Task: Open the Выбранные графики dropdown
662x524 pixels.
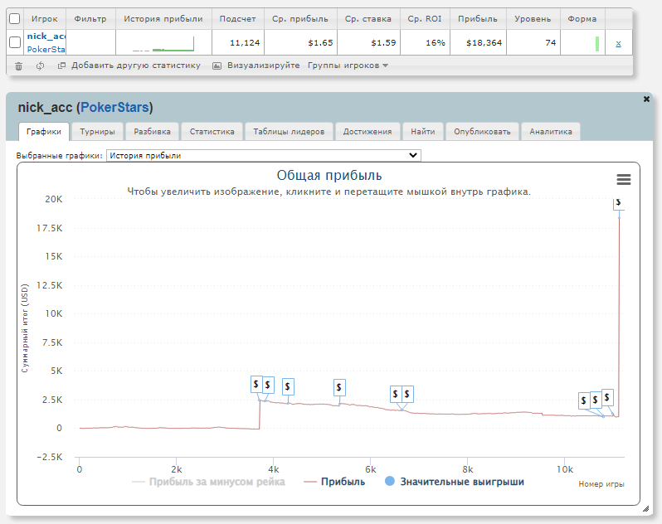Action: coord(264,155)
